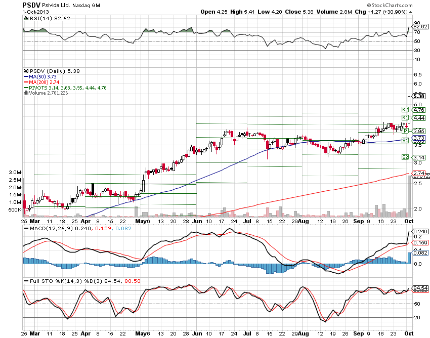The height and width of the screenshot is (338, 430).
Task: Click the PSDV ticker symbol in the title
Action: pos(31,5)
